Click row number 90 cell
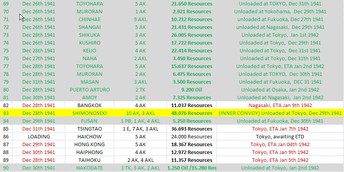The image size is (344, 172). tap(6, 168)
